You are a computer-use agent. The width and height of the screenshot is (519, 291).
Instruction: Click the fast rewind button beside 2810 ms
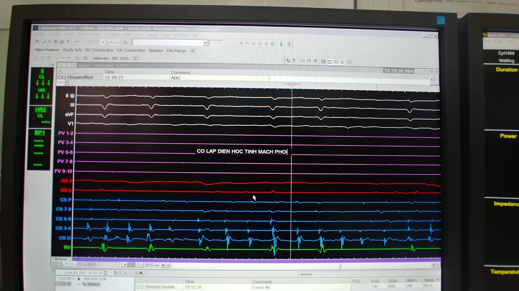pyautogui.click(x=163, y=266)
